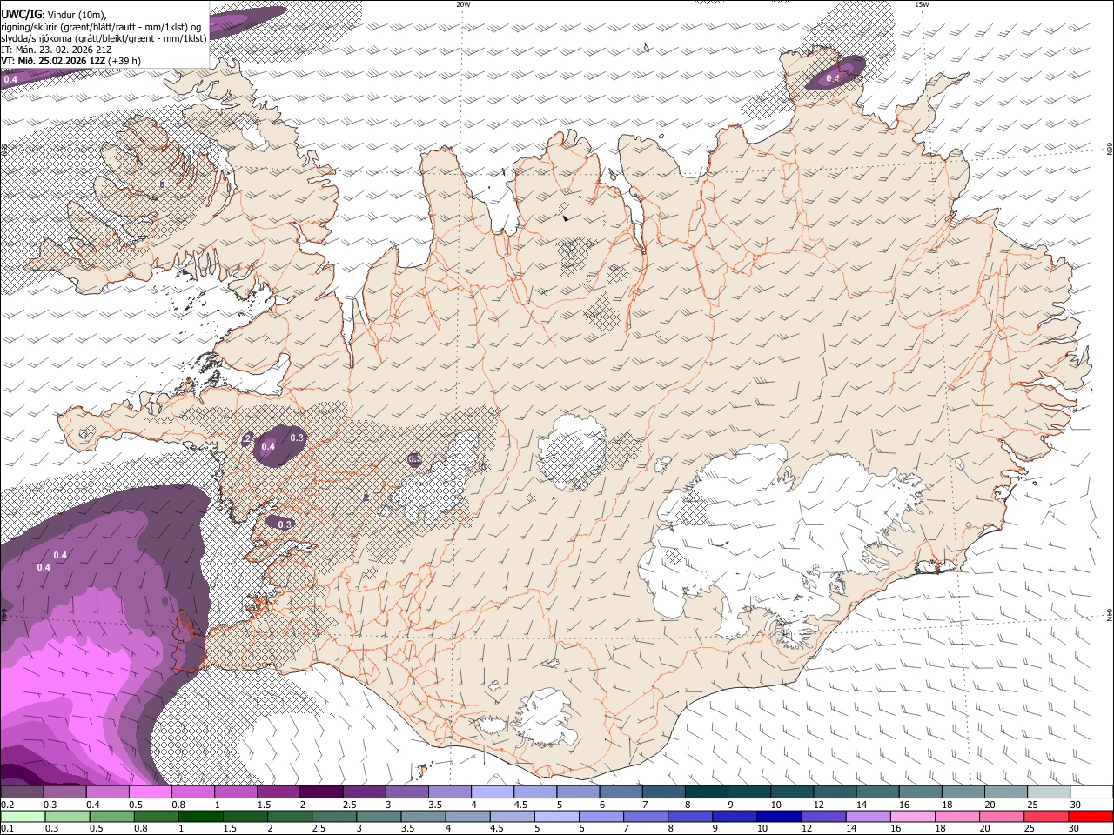The width and height of the screenshot is (1114, 835).
Task: Click bright red lower legend swatch at 30
Action: pos(1091,816)
